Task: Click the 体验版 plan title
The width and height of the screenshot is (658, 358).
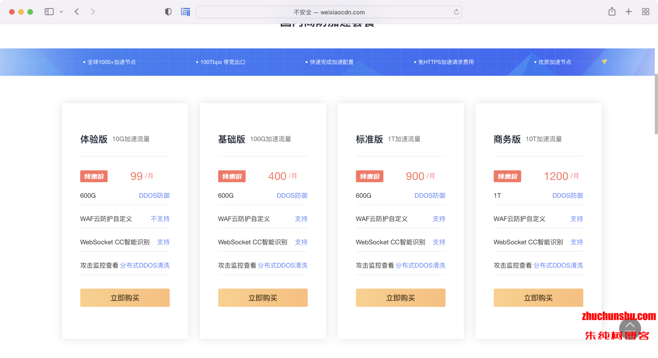Action: (94, 139)
